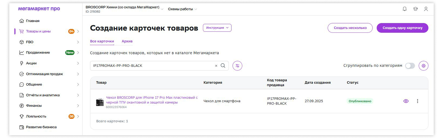Open the Схемы работы dropdown
This screenshot has height=138, width=443.
click(182, 9)
